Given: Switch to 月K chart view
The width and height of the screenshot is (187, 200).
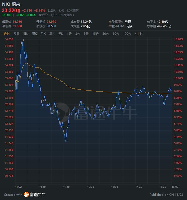Looking at the screenshot, I should pos(43,34).
